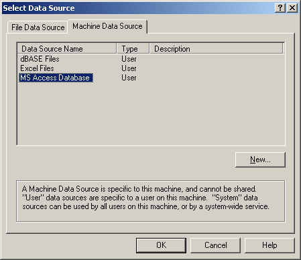301x260 pixels.
Task: Open Help for this dialog
Action: click(x=269, y=245)
